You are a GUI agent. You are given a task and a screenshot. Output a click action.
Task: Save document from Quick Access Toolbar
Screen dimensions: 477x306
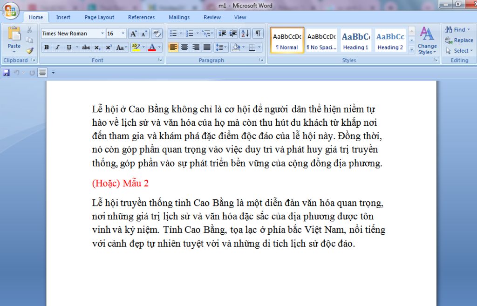(6, 72)
